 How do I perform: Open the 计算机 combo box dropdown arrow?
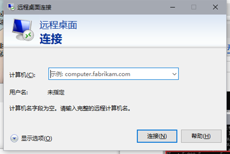pyautogui.click(x=174, y=74)
